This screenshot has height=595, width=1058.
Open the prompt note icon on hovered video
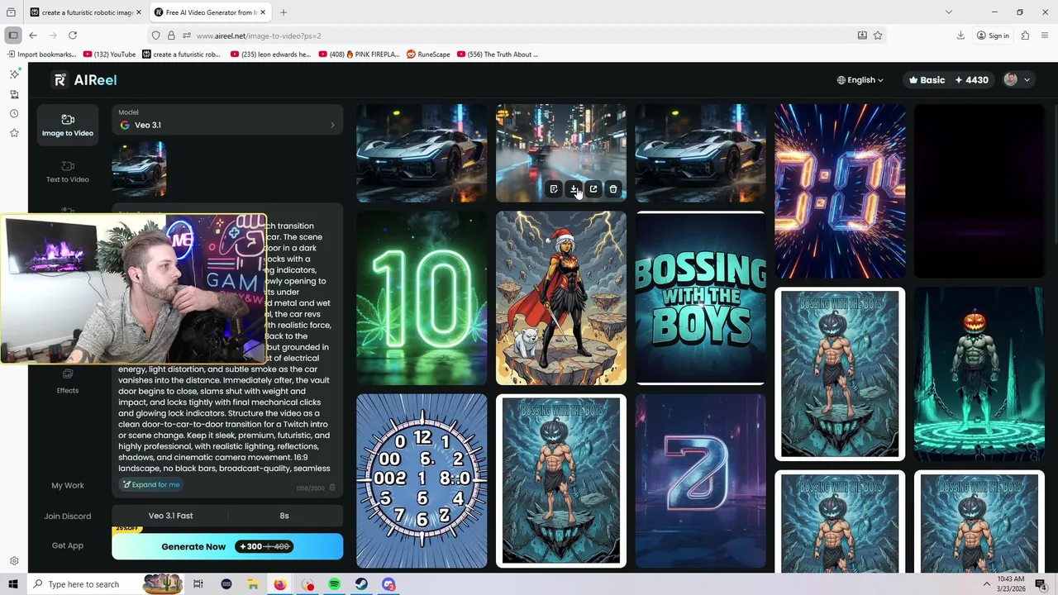point(554,189)
